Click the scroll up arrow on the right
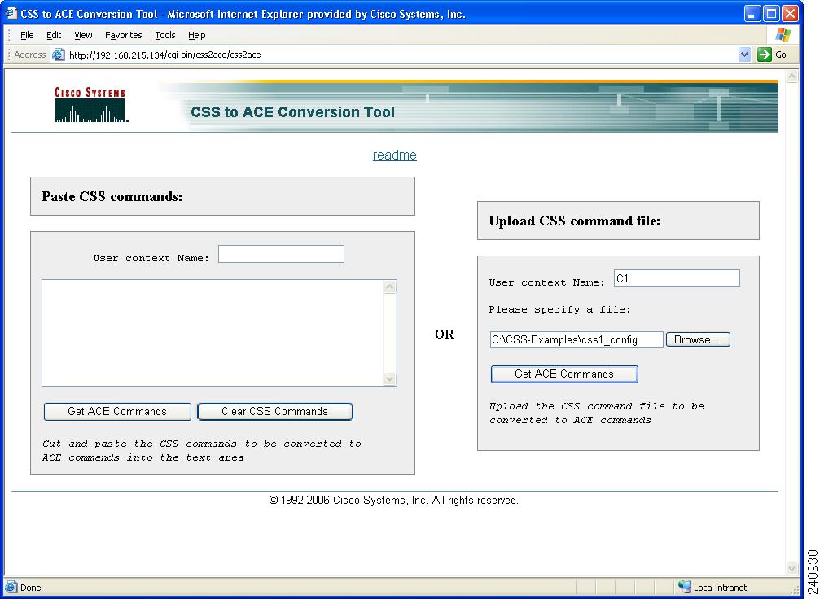This screenshot has width=820, height=599. pyautogui.click(x=791, y=76)
